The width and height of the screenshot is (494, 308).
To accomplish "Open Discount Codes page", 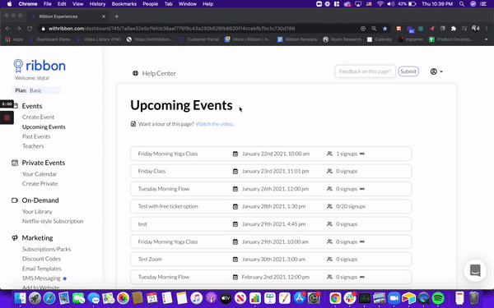I will [x=42, y=259].
